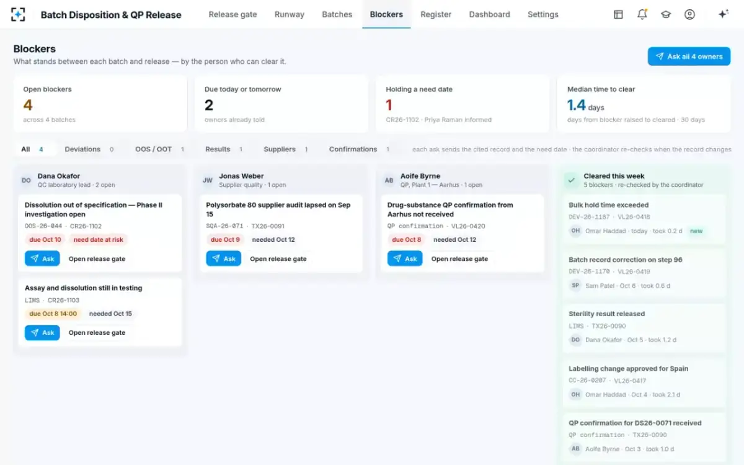Viewport: 744px width, 465px height.
Task: Filter by Results
Action: click(224, 149)
